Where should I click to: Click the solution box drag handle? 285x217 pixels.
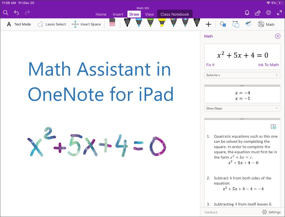pyautogui.click(x=242, y=86)
